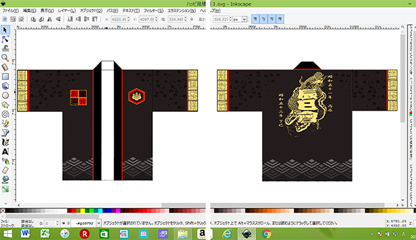Pick the Ellipse circle tool
Screen dimensions: 416x240
click(5, 96)
